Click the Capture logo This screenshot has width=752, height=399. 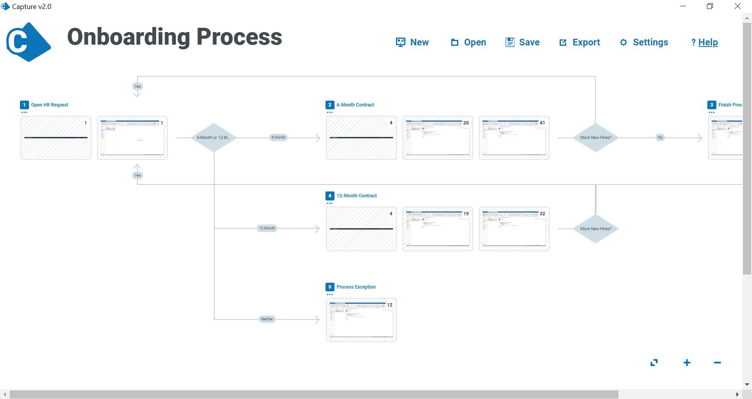coord(28,42)
